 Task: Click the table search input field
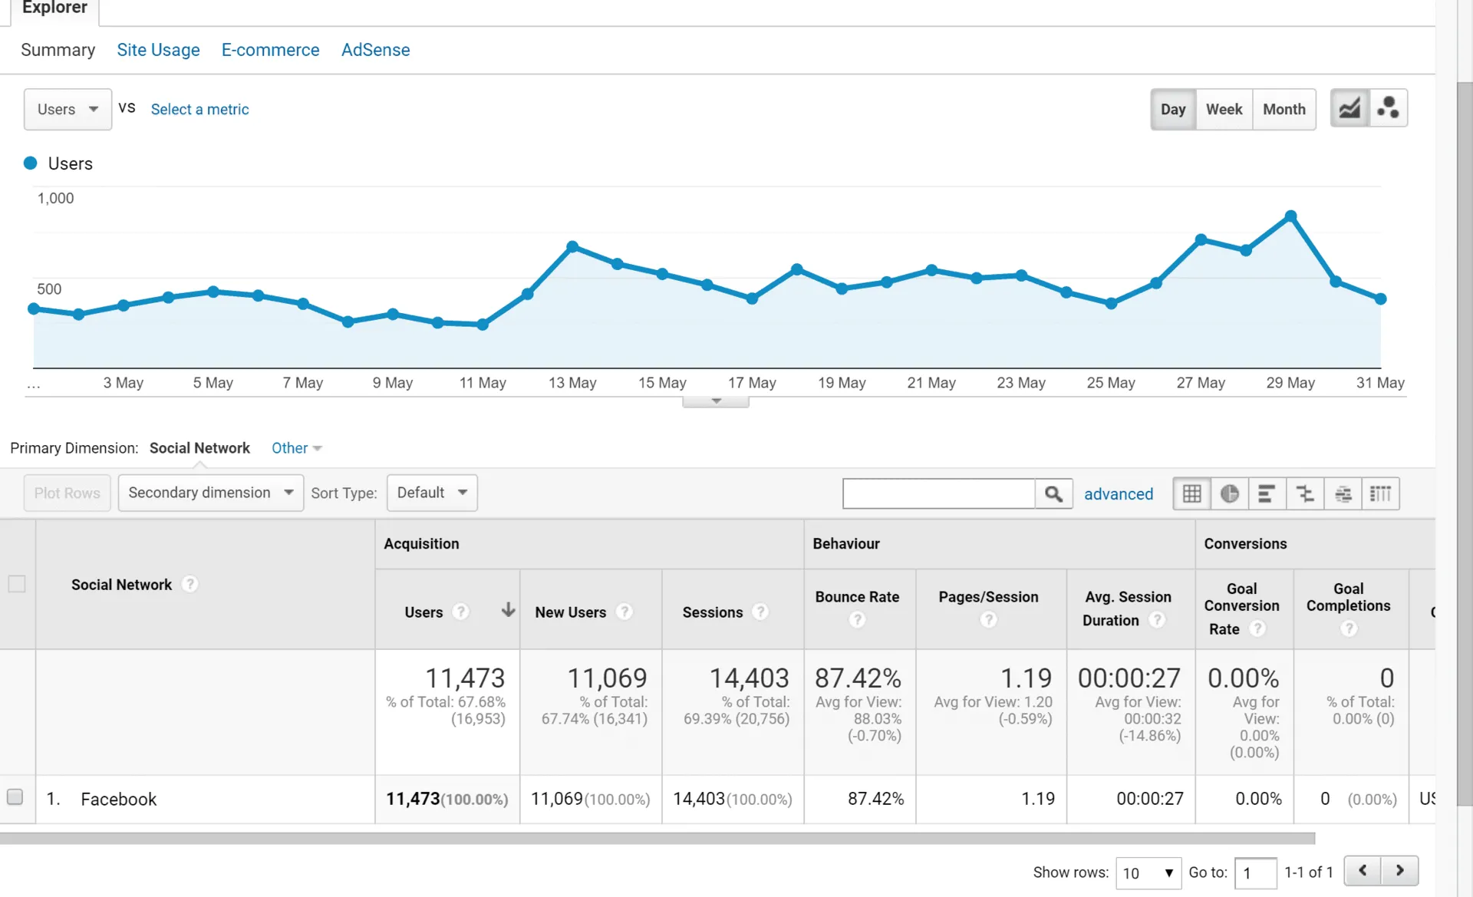click(x=939, y=493)
